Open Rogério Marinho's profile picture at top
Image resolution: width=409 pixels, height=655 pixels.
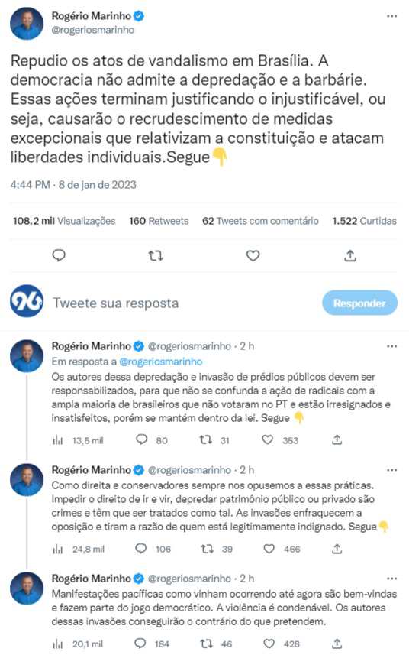tap(27, 24)
